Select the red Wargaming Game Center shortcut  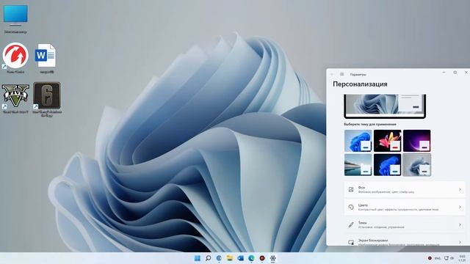click(x=15, y=58)
